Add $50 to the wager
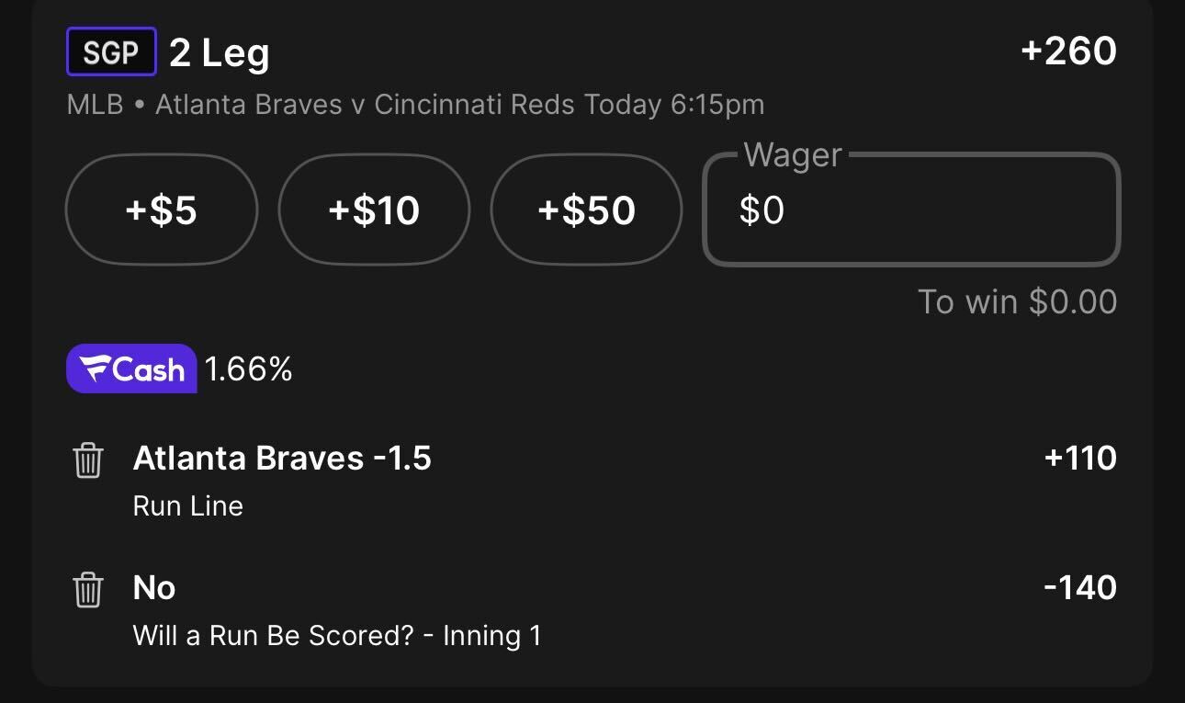The image size is (1185, 703). [x=587, y=210]
